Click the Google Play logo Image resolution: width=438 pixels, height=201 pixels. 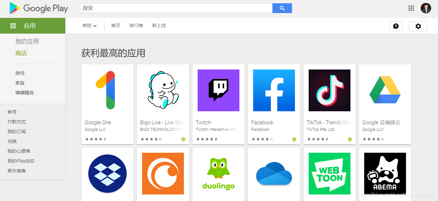pos(39,8)
